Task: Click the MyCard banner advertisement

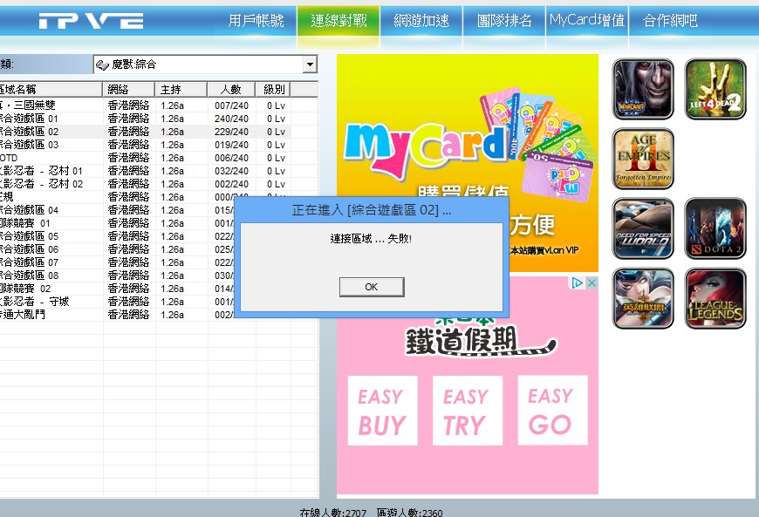Action: click(467, 162)
